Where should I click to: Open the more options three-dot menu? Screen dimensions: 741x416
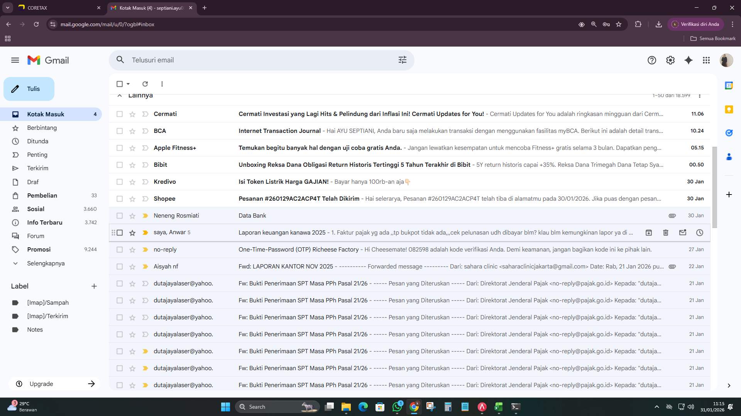click(162, 84)
